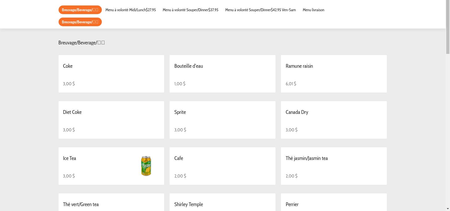The height and width of the screenshot is (211, 450).
Task: Open the Diet Coke item
Action: pyautogui.click(x=111, y=120)
